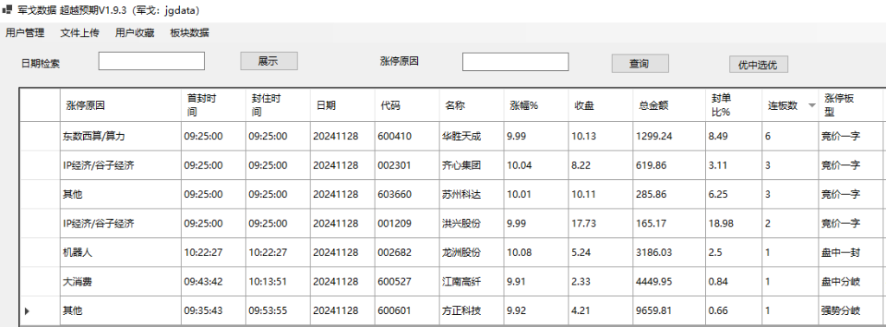Open the 板块数据 menu
Image resolution: width=886 pixels, height=327 pixels.
tap(189, 33)
